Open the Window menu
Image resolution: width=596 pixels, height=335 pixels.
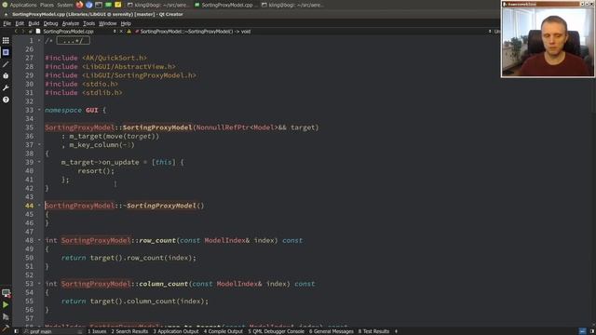(x=108, y=23)
